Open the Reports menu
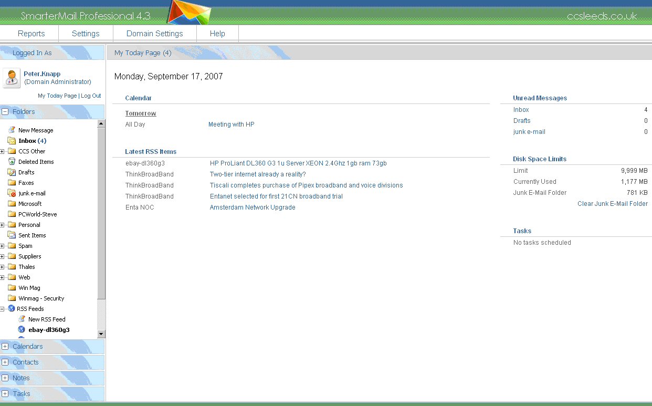The image size is (652, 406). pos(31,34)
